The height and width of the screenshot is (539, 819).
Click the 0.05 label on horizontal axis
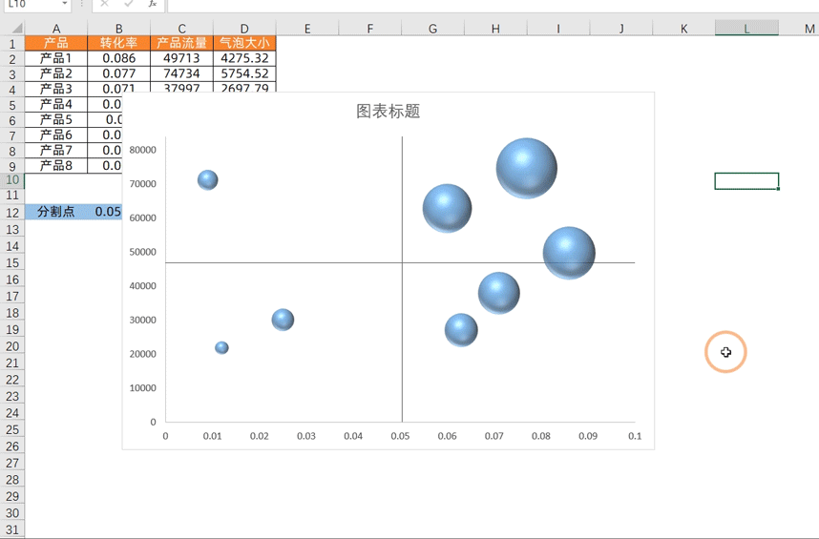[x=400, y=436]
